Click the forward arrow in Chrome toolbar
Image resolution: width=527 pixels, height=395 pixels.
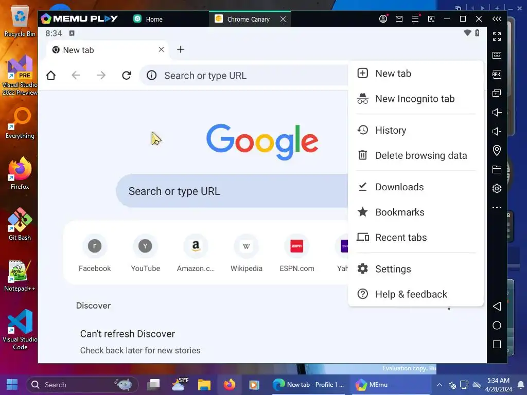[x=101, y=76]
